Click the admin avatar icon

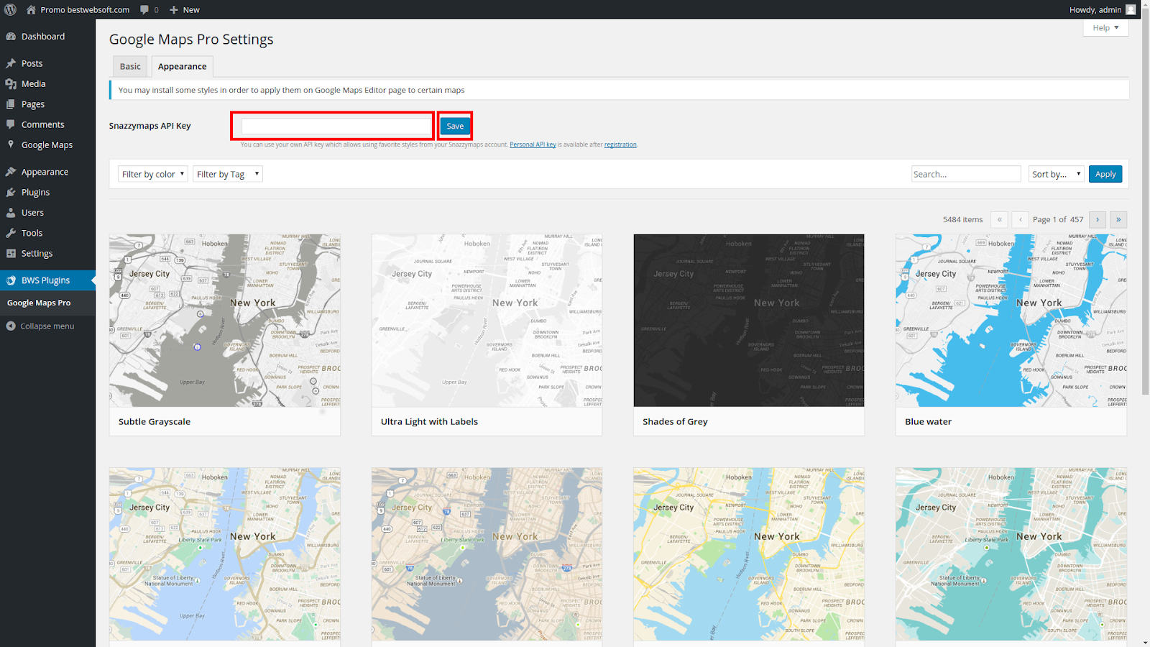point(1131,9)
